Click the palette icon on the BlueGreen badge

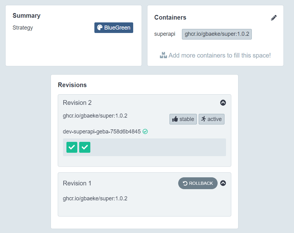[100, 28]
